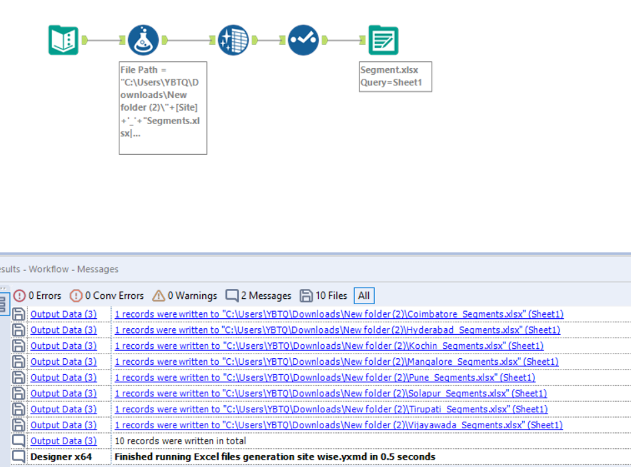631x467 pixels.
Task: Click Output Data (3) link in total records row
Action: [x=63, y=441]
